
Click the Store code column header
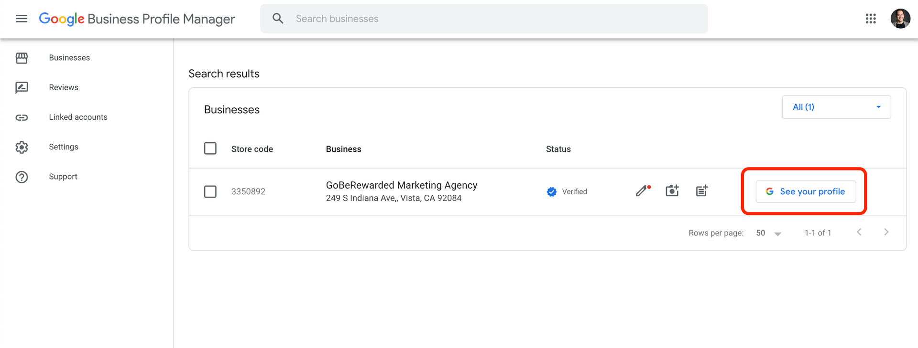(x=252, y=149)
